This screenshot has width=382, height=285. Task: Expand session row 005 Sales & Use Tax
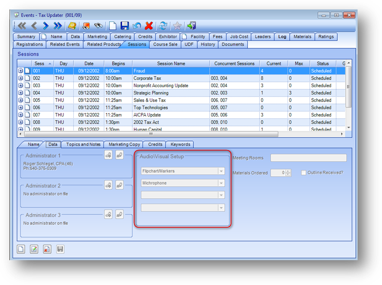pos(20,100)
